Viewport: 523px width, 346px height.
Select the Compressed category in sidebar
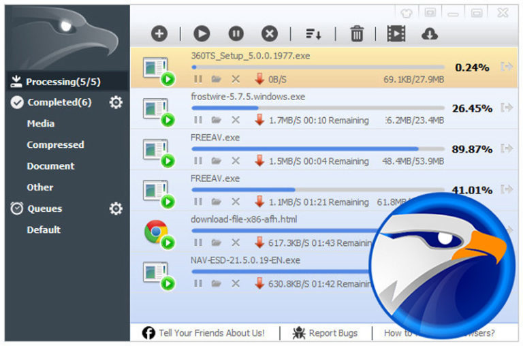(x=55, y=144)
